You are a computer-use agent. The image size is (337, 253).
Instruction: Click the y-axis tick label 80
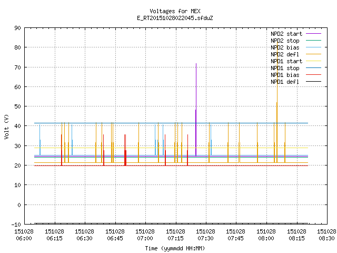[17, 47]
